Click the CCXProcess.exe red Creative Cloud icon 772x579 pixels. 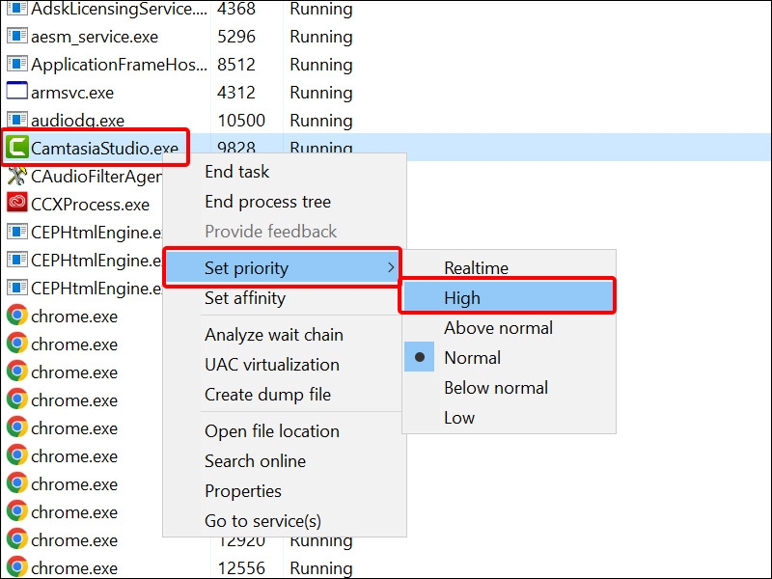pos(16,204)
